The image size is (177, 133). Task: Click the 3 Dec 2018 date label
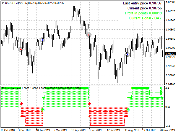pyautogui.click(x=25, y=130)
